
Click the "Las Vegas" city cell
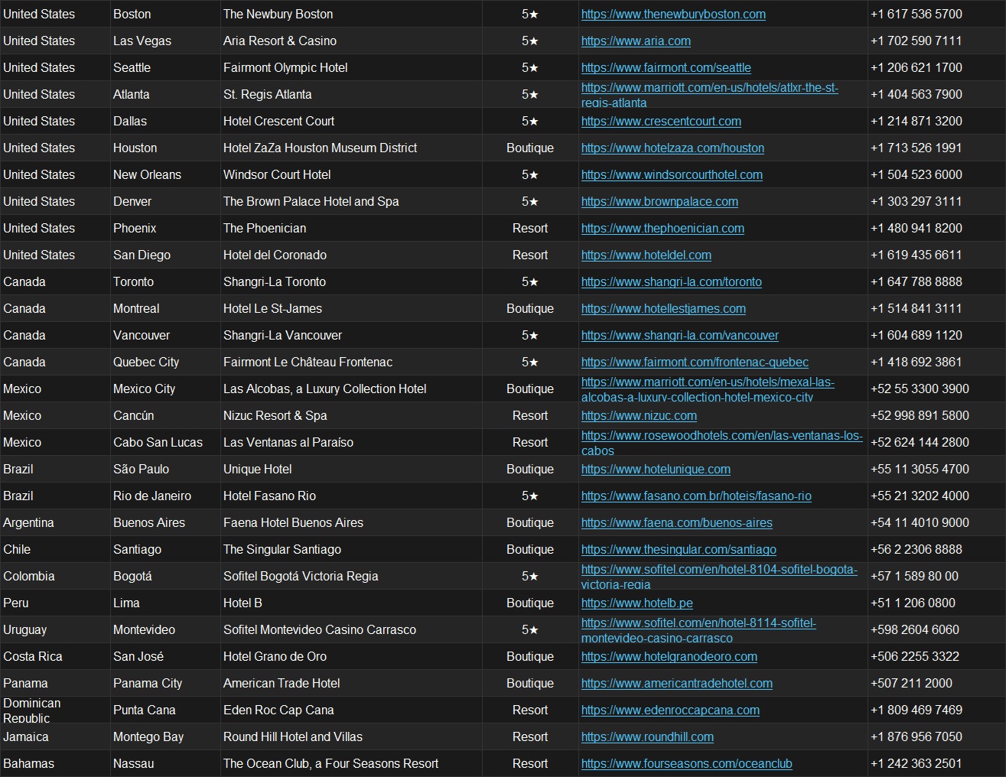click(165, 41)
